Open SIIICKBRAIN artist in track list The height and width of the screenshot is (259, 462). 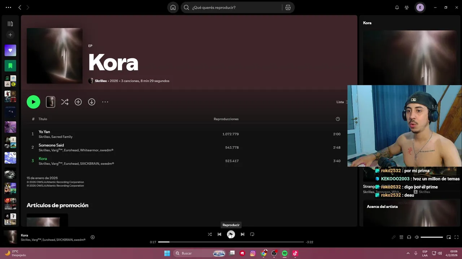89,164
